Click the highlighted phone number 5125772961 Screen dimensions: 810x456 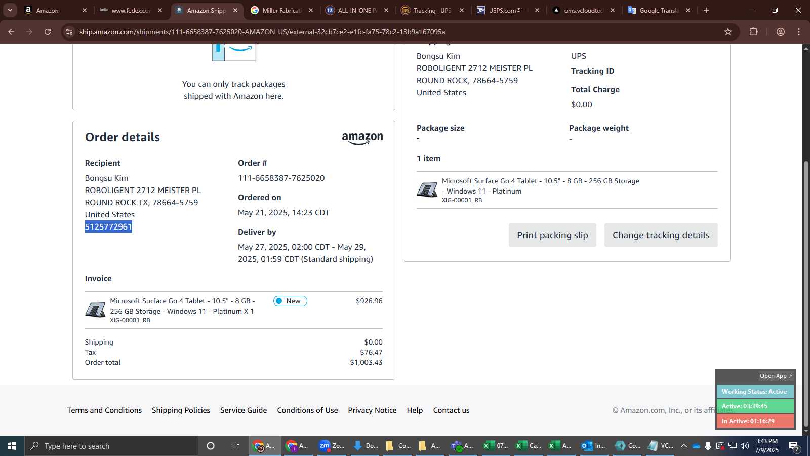[108, 226]
